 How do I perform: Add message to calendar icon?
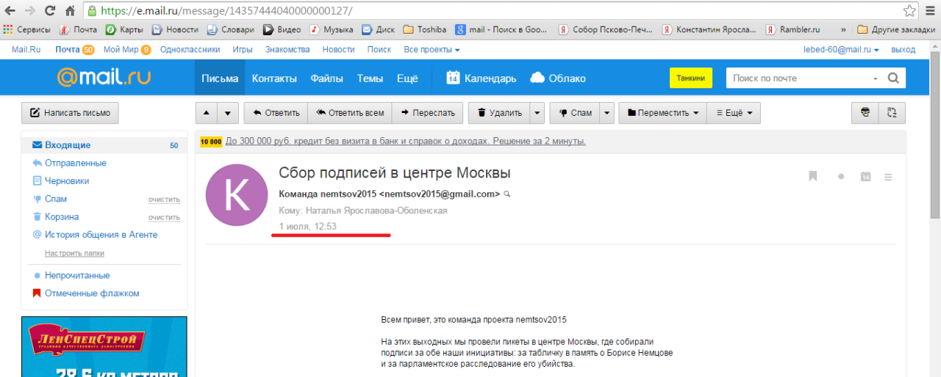click(865, 177)
